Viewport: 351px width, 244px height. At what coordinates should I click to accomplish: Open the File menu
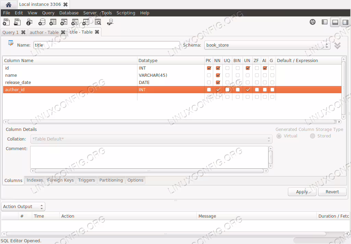7,13
